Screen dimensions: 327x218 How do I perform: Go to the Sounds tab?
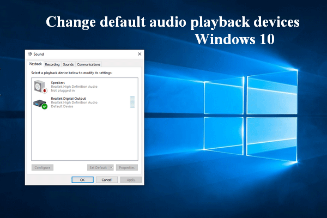[x=68, y=64]
